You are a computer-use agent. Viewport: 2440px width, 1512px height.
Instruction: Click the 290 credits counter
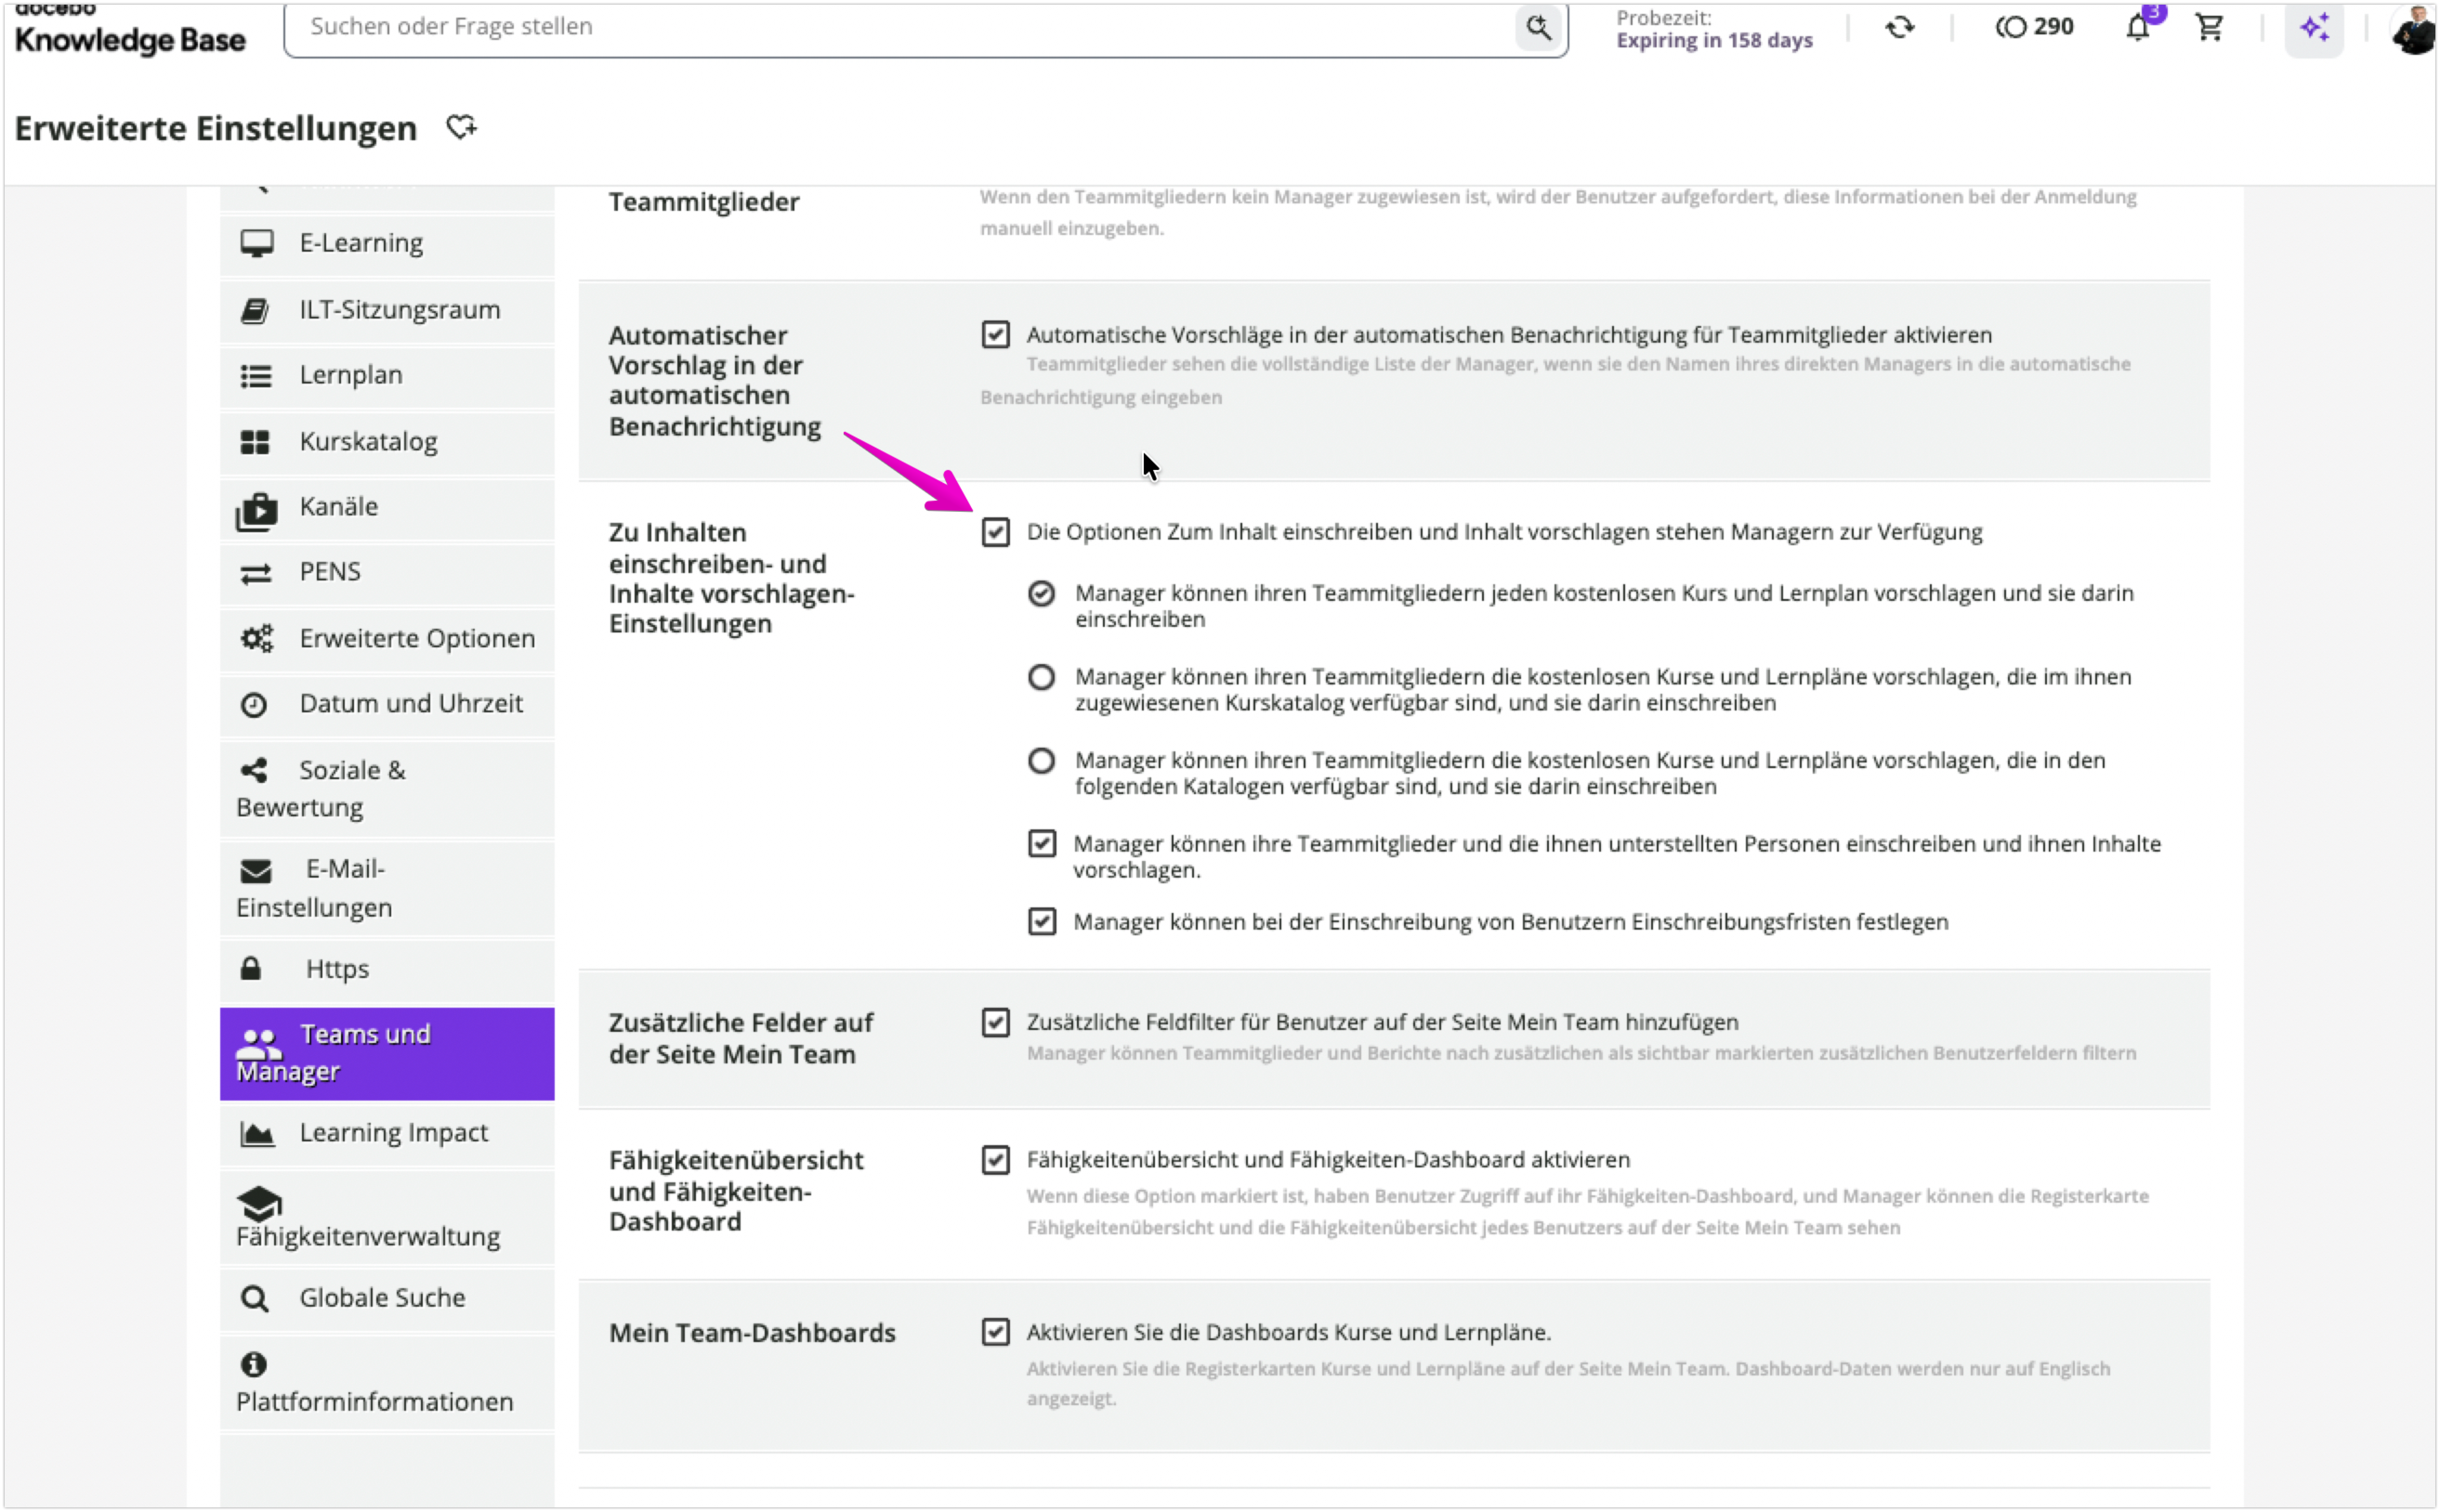tap(2034, 27)
